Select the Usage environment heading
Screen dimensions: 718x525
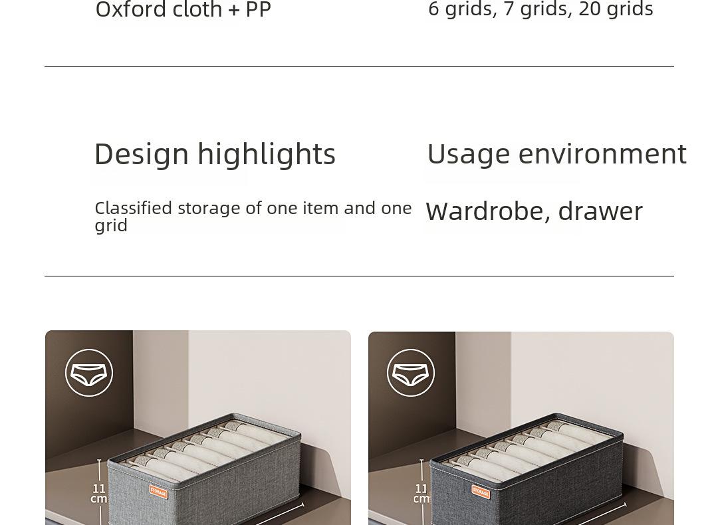click(x=557, y=154)
